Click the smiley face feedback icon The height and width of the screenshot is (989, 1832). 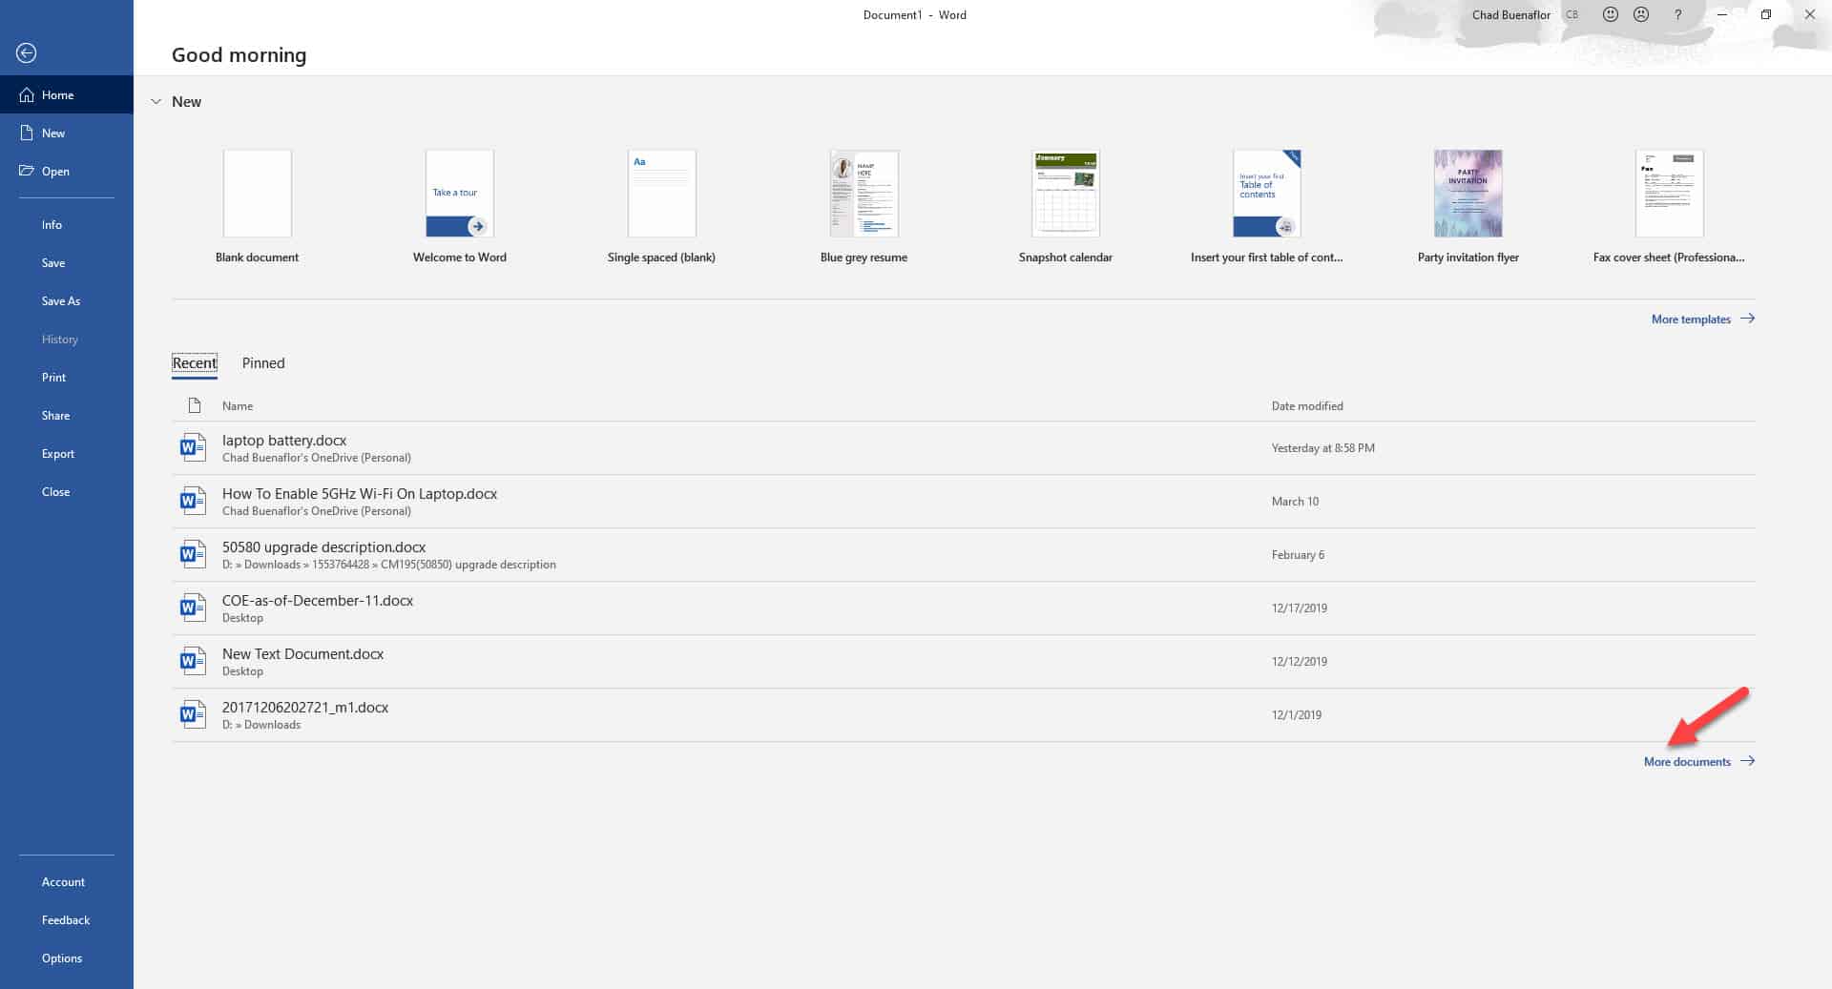pyautogui.click(x=1611, y=14)
